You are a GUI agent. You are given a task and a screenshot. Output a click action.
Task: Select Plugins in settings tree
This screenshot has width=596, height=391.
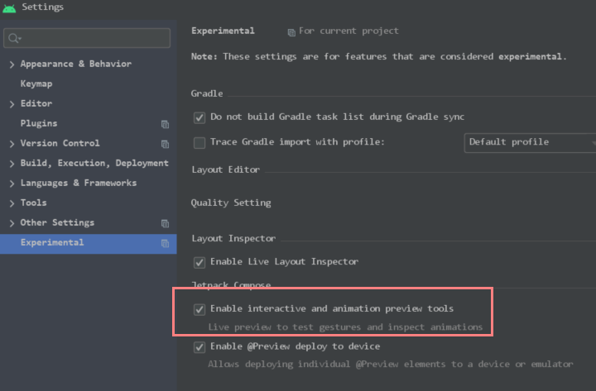click(x=39, y=123)
